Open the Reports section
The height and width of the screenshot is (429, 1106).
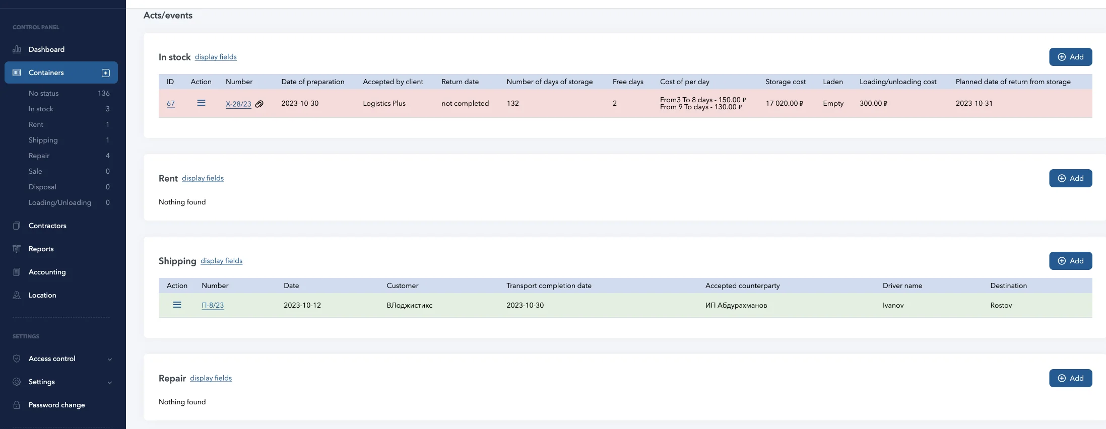pos(41,249)
